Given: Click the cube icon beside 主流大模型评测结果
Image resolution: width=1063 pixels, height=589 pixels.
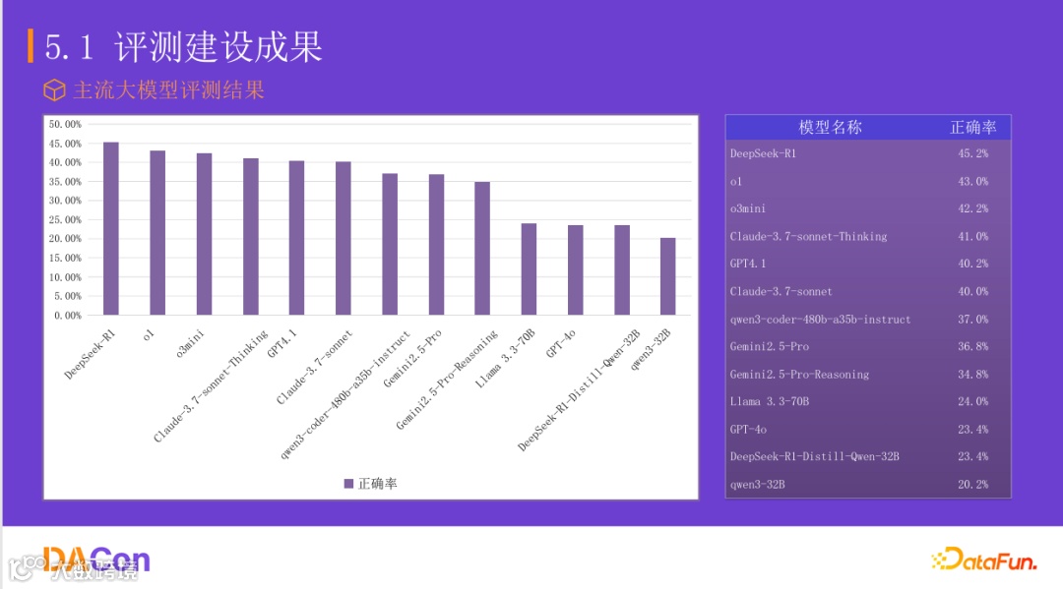Looking at the screenshot, I should click(x=54, y=90).
